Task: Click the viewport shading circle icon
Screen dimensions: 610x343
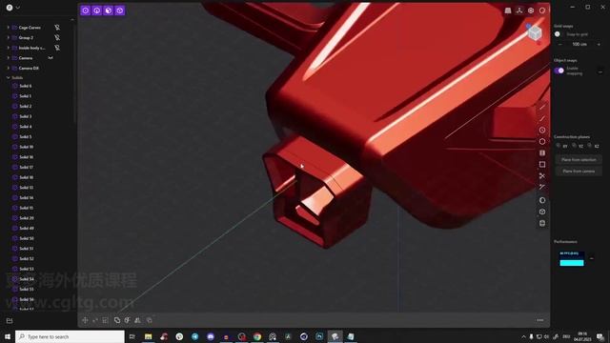Action: tap(542, 10)
